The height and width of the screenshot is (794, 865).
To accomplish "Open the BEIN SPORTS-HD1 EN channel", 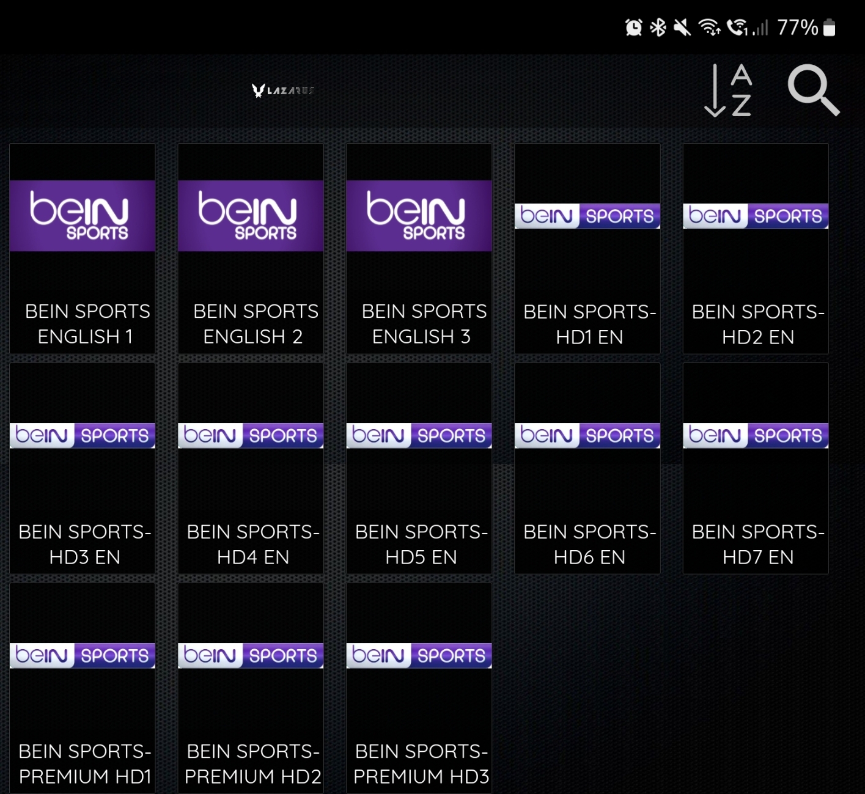I will 587,249.
